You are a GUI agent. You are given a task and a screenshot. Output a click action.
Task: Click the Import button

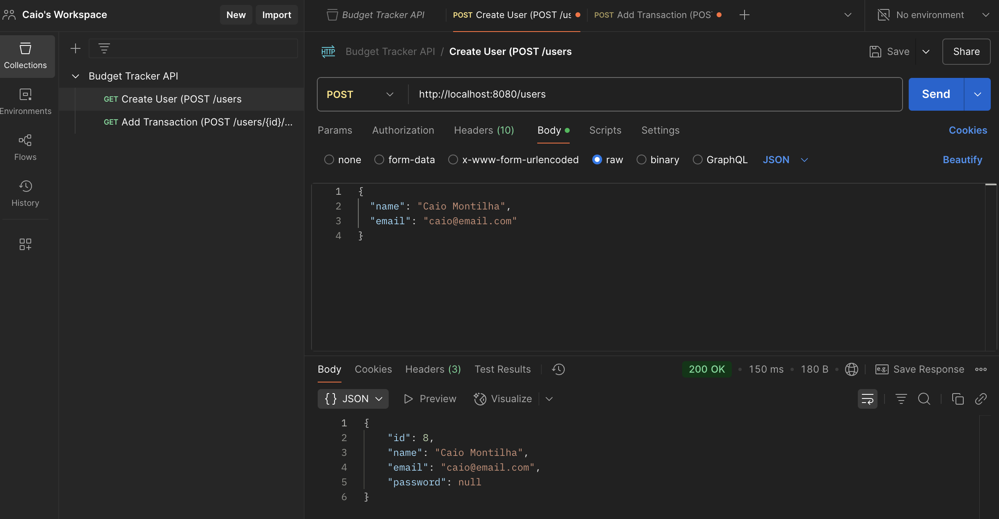pos(277,15)
